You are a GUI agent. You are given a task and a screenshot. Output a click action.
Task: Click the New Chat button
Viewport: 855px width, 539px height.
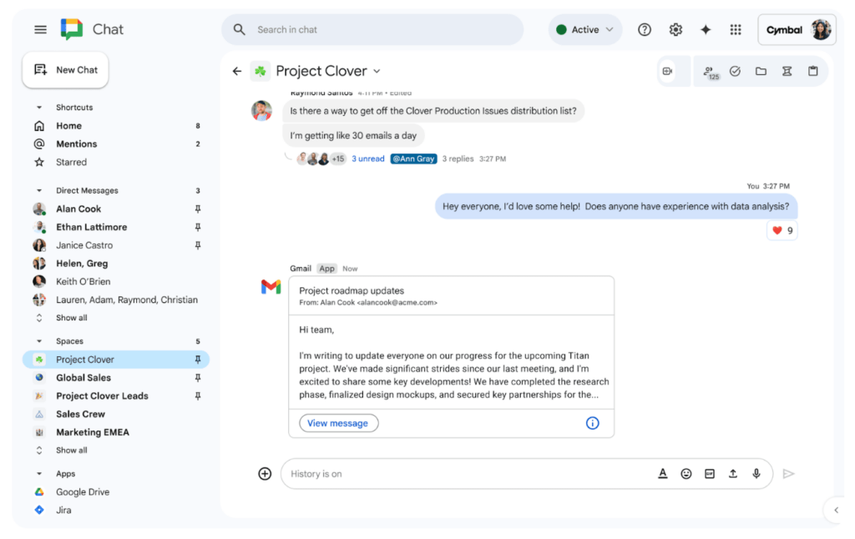65,70
